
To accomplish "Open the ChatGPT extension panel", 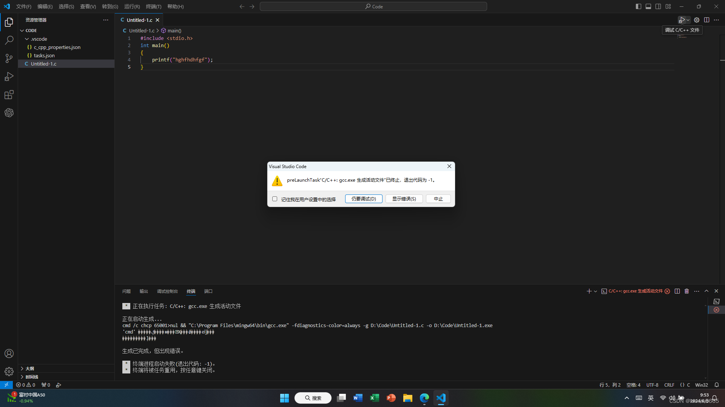I will pyautogui.click(x=9, y=113).
